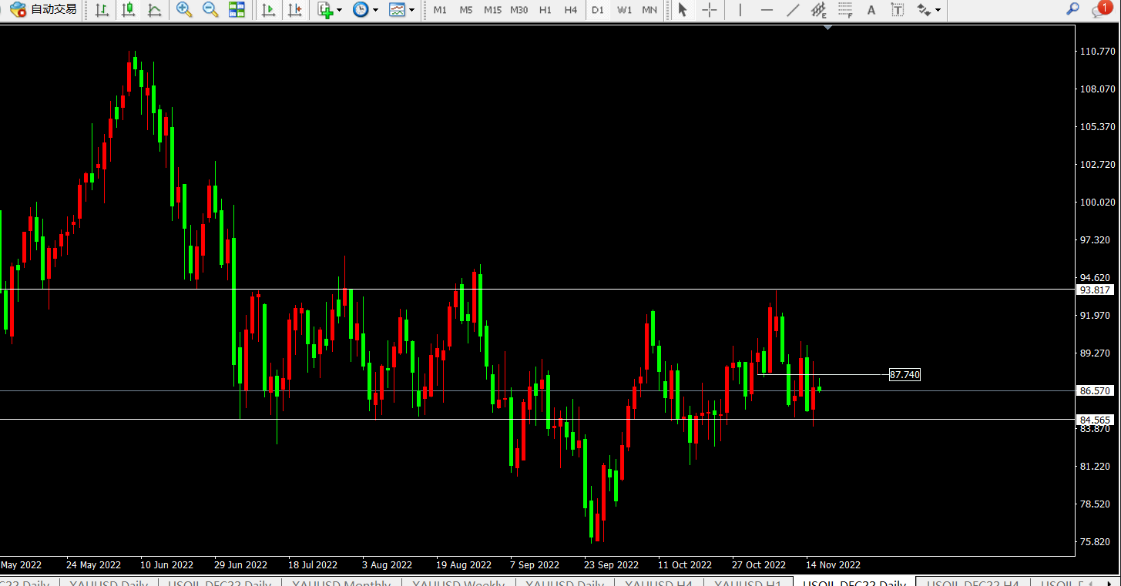Screen dimensions: 1121x586
Task: Select the Fibonacci retracement tool
Action: point(845,9)
